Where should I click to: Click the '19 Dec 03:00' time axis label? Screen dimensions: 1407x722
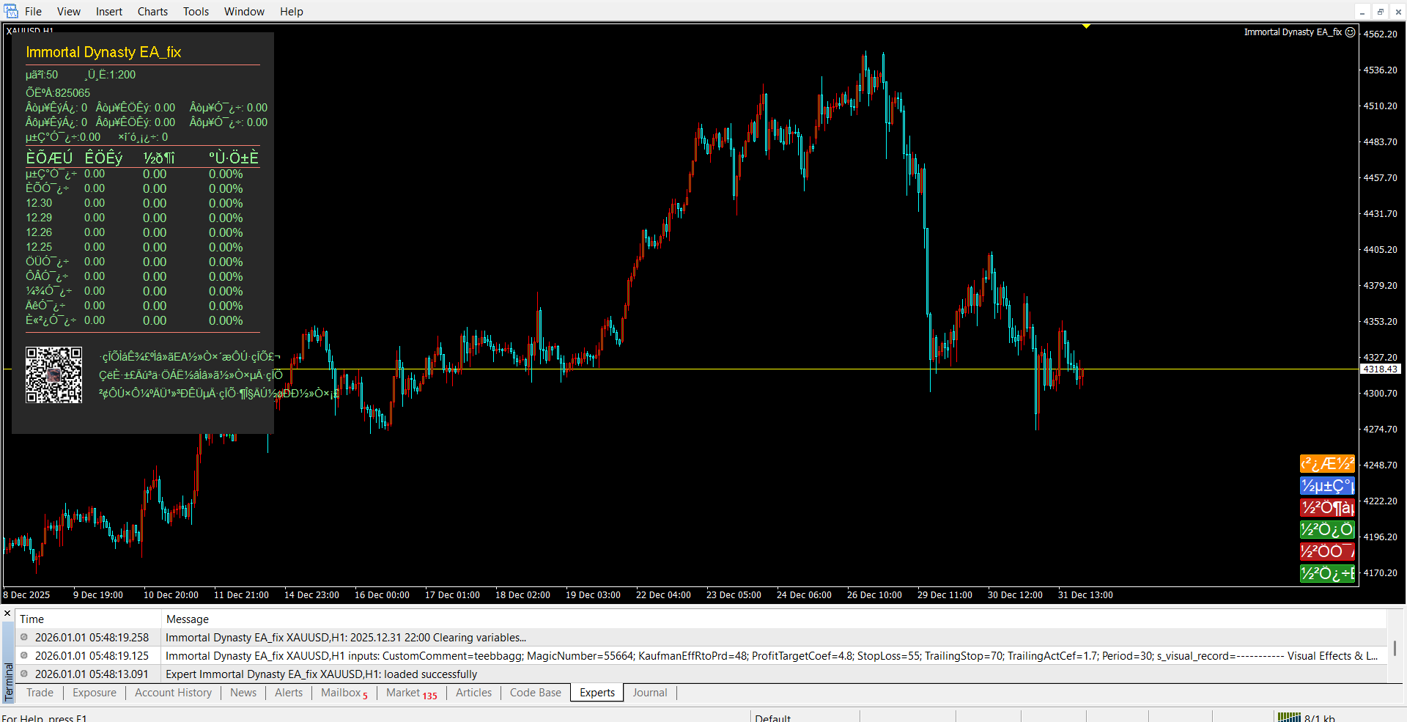pos(593,595)
